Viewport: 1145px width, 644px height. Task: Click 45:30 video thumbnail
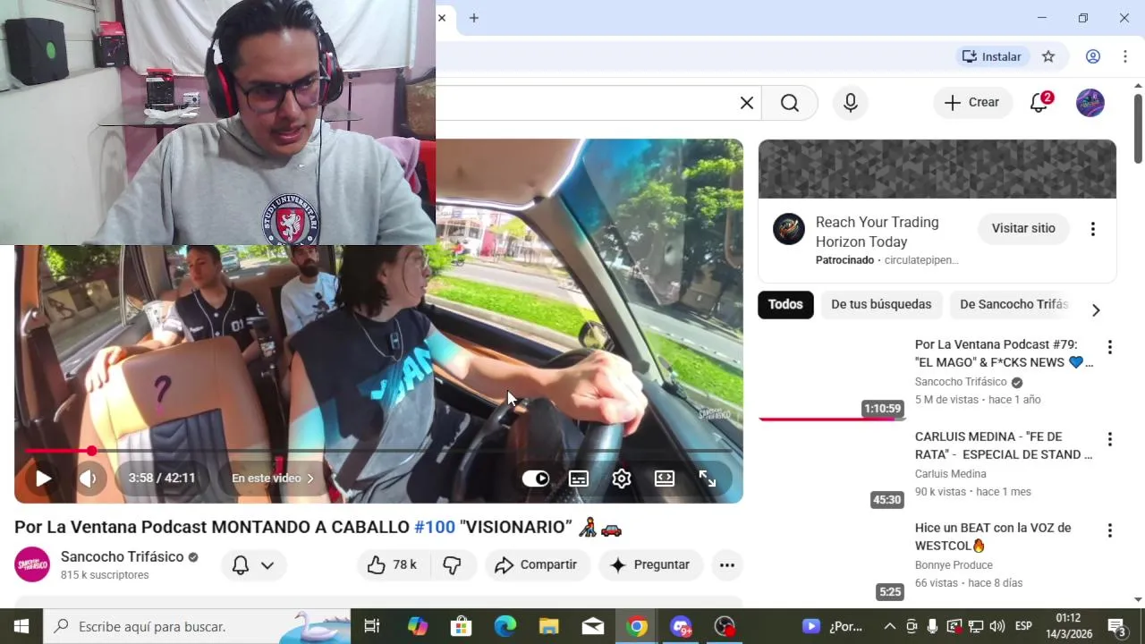coord(832,470)
